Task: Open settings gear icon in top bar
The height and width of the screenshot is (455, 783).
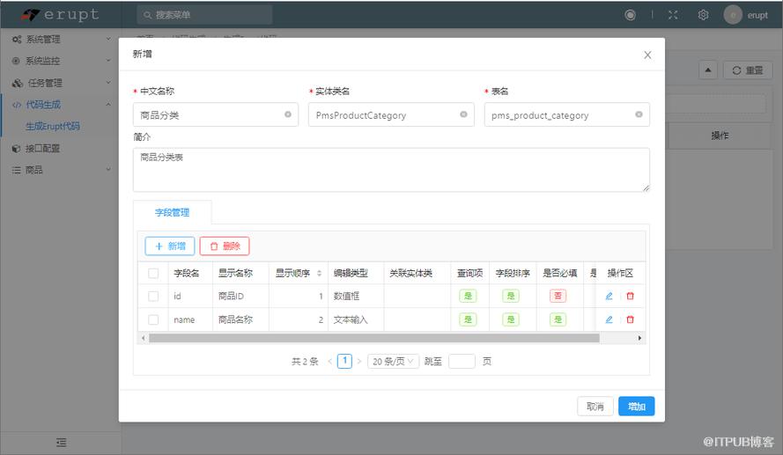Action: [x=703, y=15]
